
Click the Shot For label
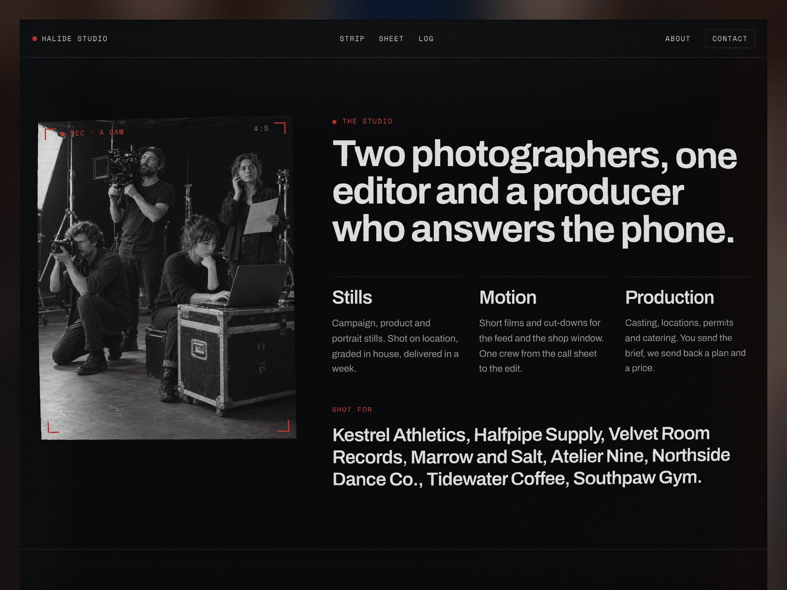(x=352, y=410)
